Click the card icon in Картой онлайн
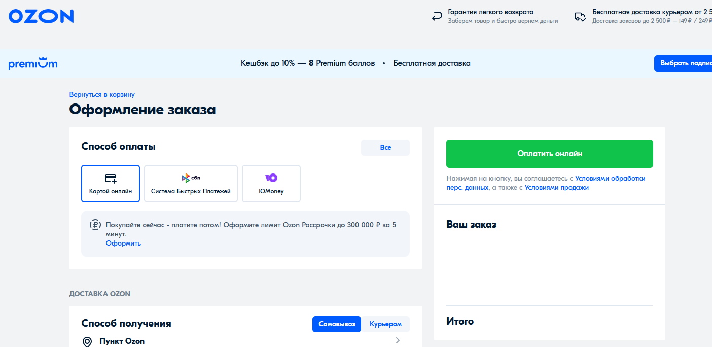The image size is (712, 347). point(111,178)
